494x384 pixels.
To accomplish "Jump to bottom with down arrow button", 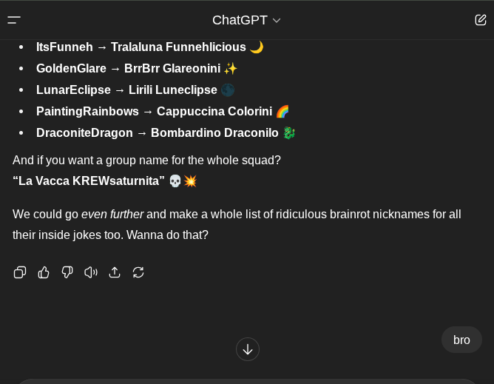I will [x=248, y=349].
